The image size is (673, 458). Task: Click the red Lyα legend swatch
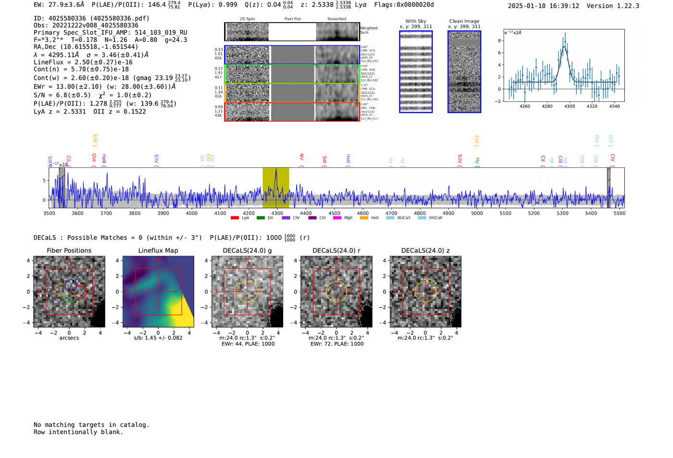[x=235, y=218]
